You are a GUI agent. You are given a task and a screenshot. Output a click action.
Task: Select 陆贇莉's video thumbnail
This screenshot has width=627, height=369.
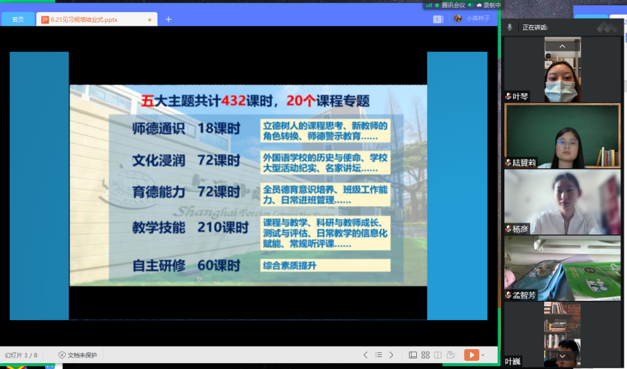pos(562,136)
